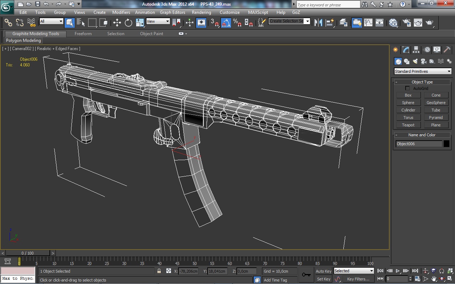Click the Orbit Camera navigation icon
Image resolution: width=455 pixels, height=284 pixels.
click(442, 279)
